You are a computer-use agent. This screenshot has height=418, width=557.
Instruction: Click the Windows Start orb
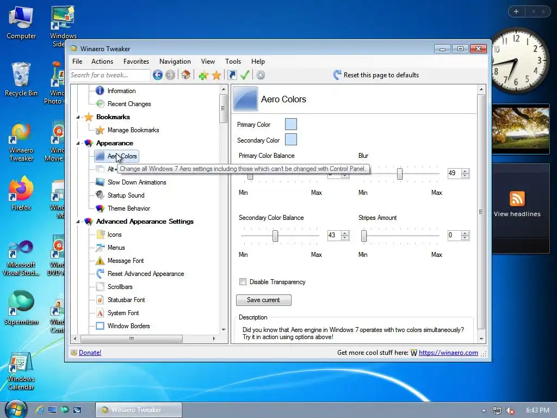pyautogui.click(x=16, y=409)
